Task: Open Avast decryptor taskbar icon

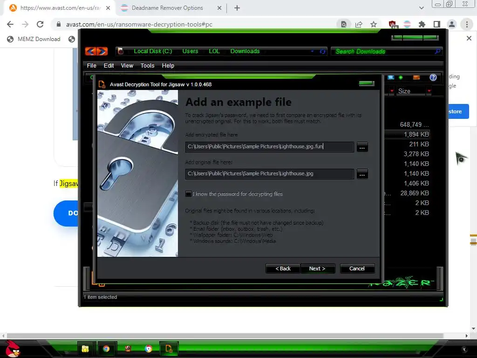Action: click(169, 349)
